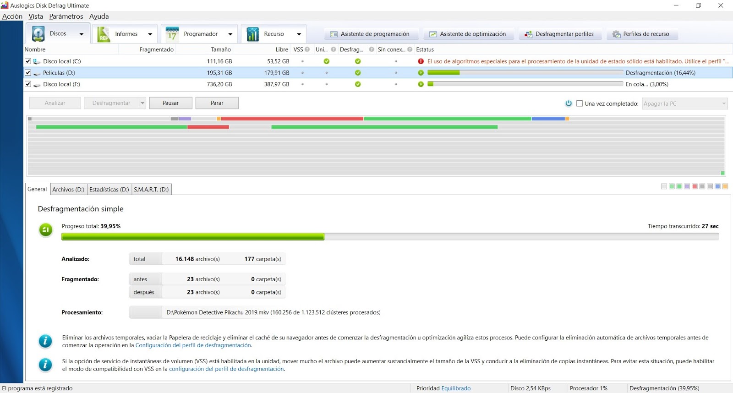Click the Desfragmentar button
Screen dimensions: 733x393
(x=111, y=103)
